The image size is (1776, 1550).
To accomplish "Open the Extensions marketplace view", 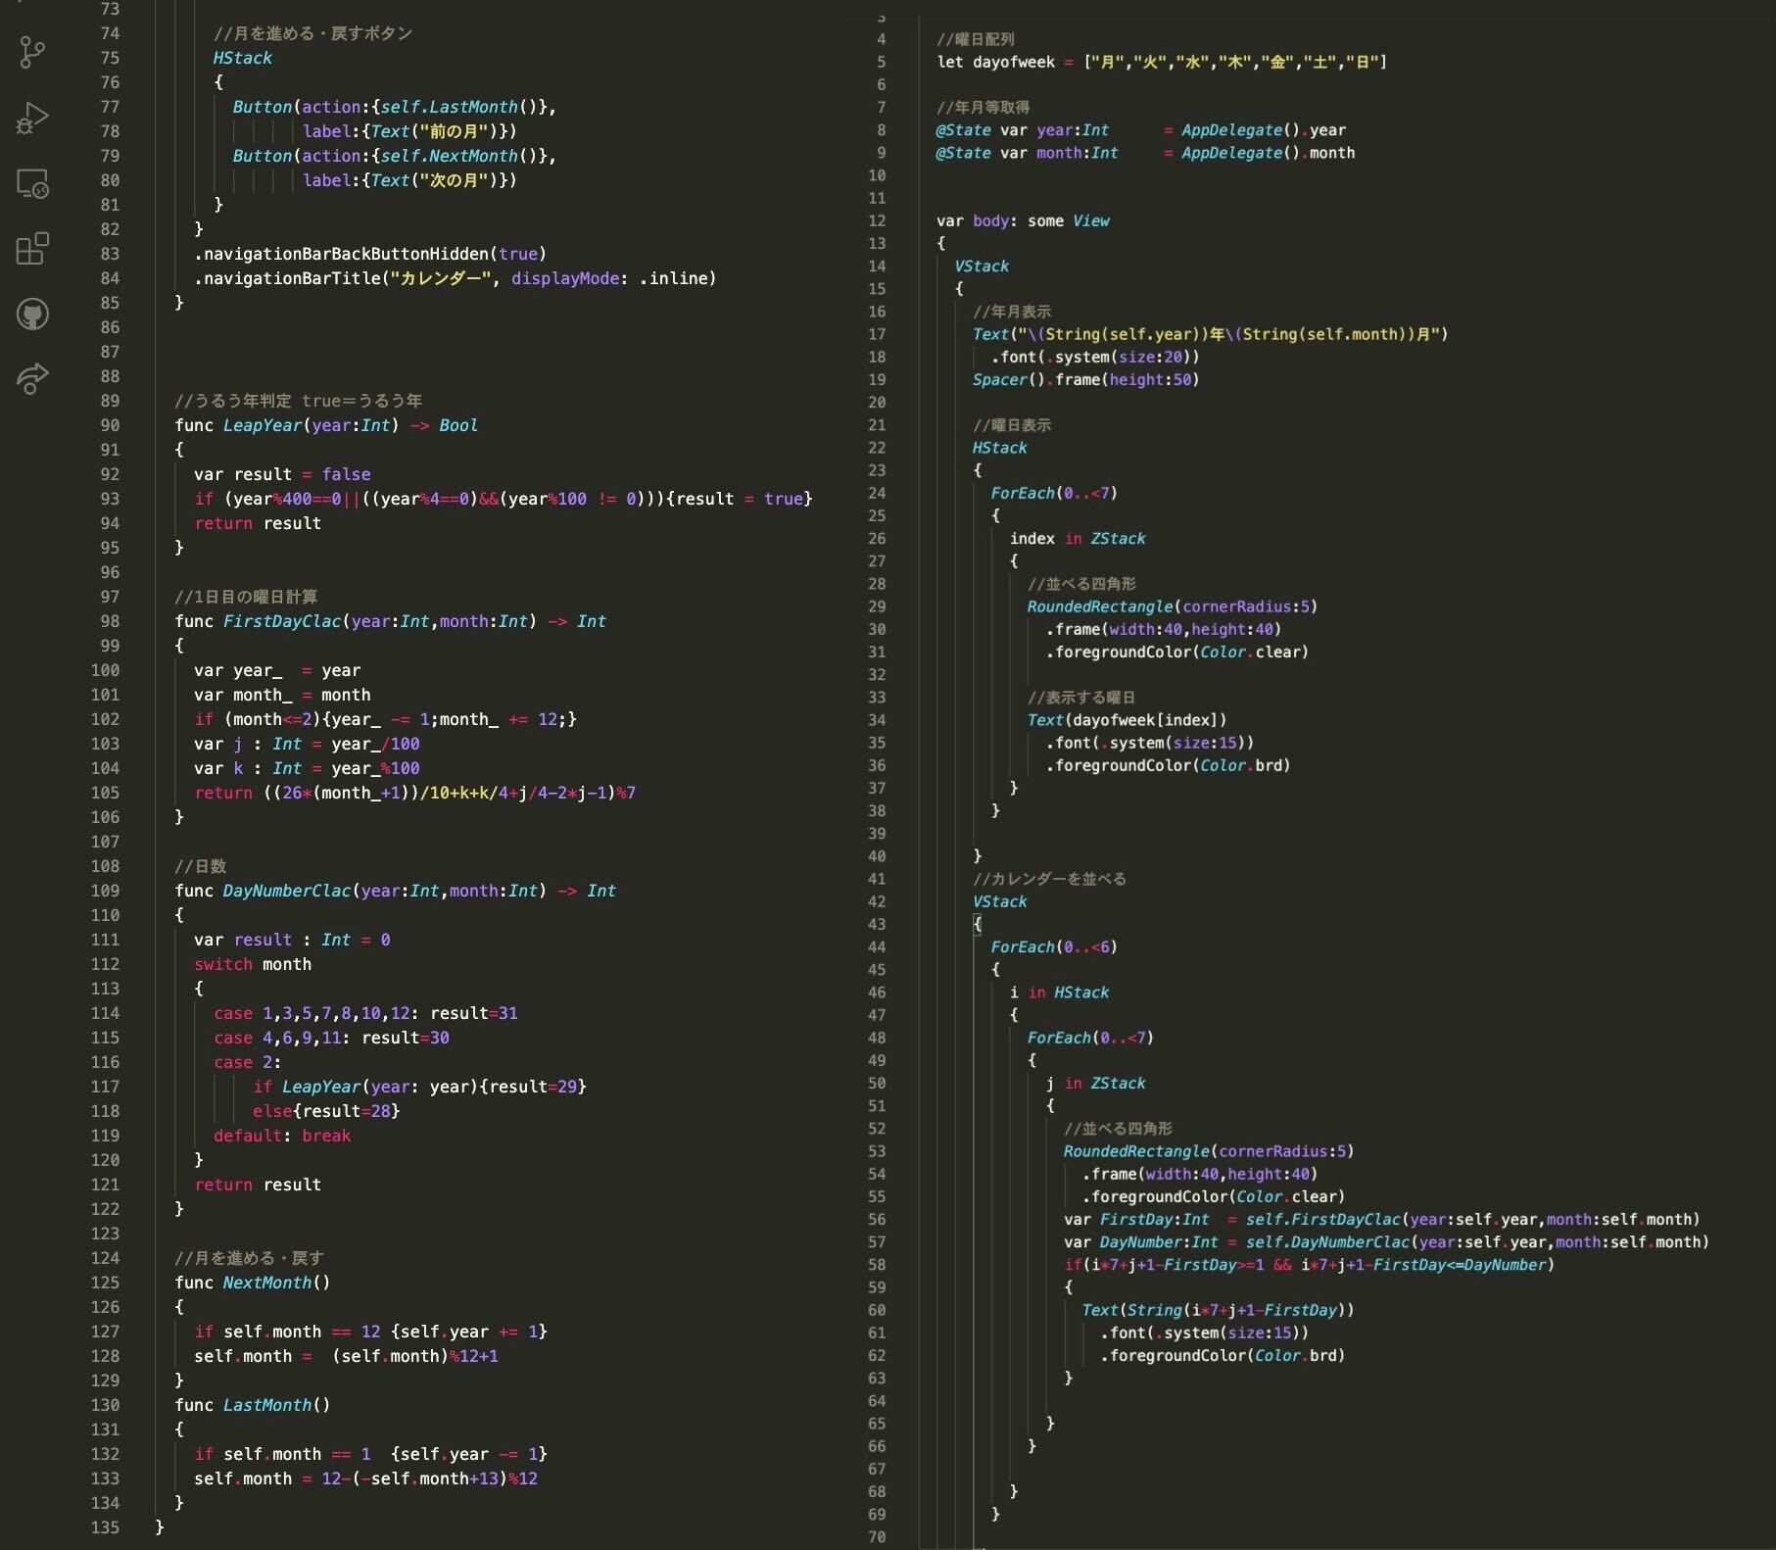I will [32, 249].
